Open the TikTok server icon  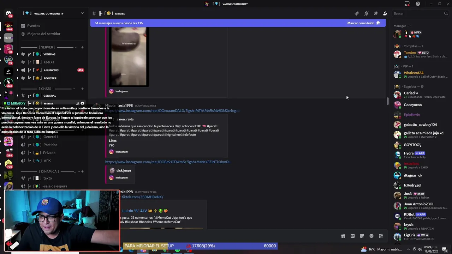tap(8, 71)
